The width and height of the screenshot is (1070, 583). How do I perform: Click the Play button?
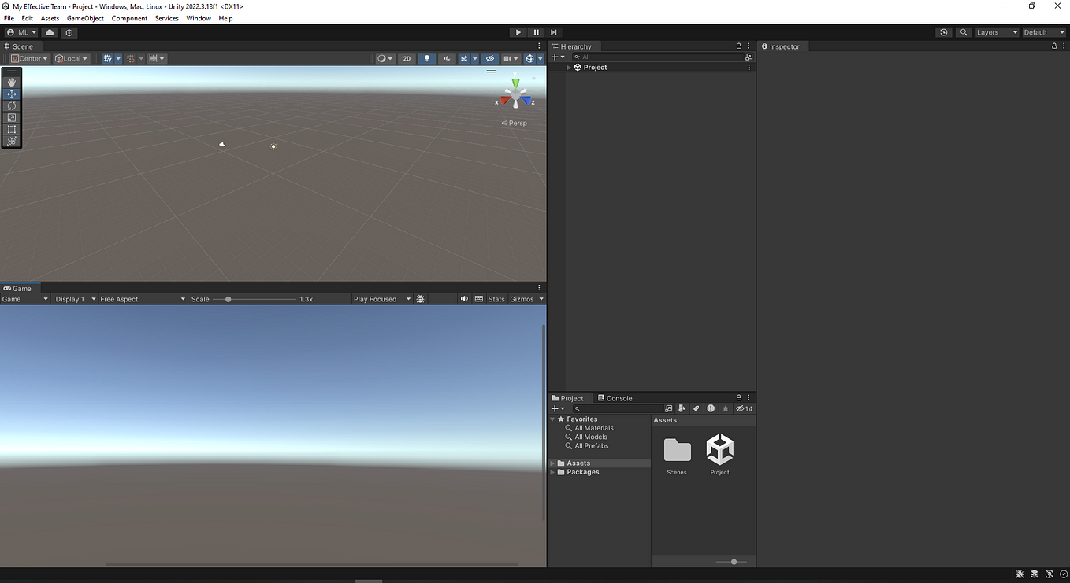pyautogui.click(x=518, y=32)
